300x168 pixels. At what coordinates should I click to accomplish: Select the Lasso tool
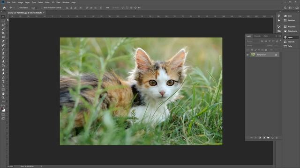pos(3,25)
